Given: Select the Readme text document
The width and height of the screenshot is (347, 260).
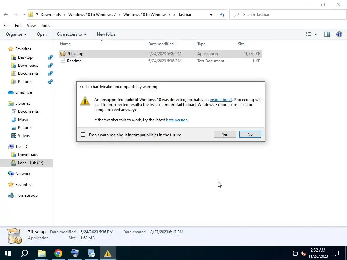Looking at the screenshot, I should point(160,61).
